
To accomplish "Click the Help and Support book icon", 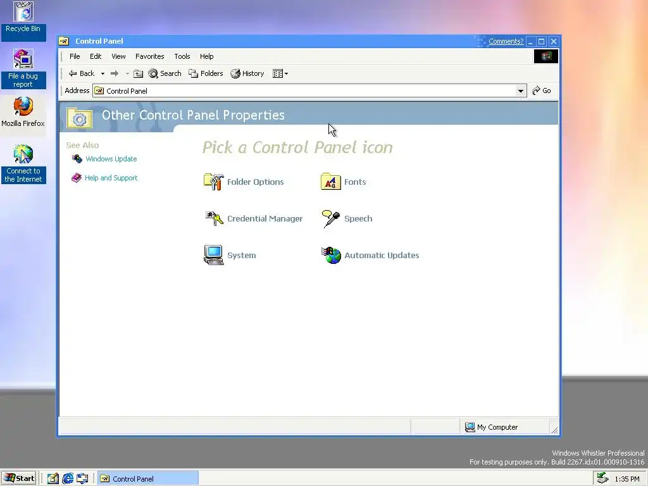I will 77,178.
